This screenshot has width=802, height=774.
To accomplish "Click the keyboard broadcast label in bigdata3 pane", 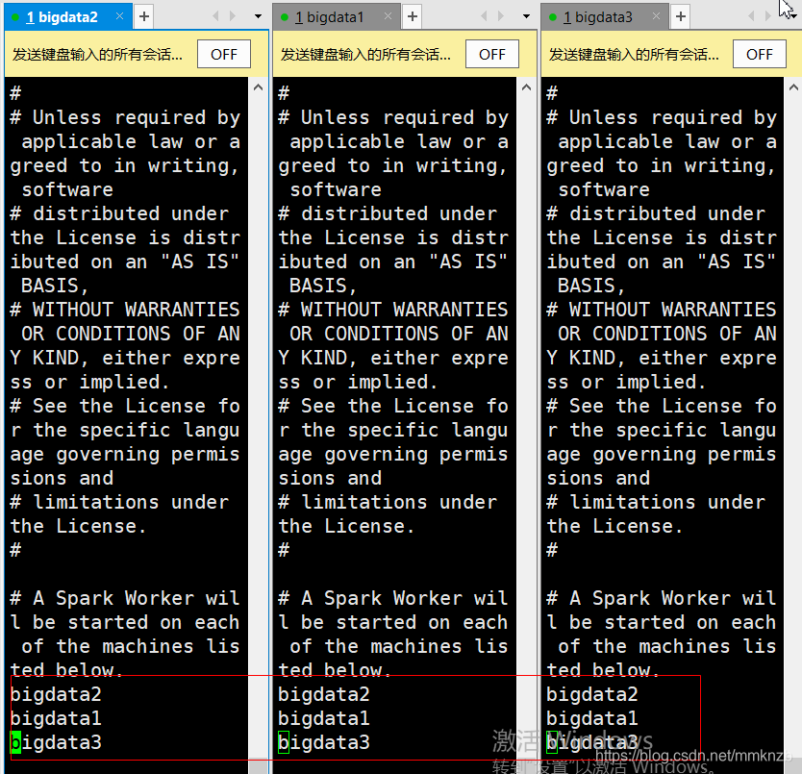I will tap(634, 54).
